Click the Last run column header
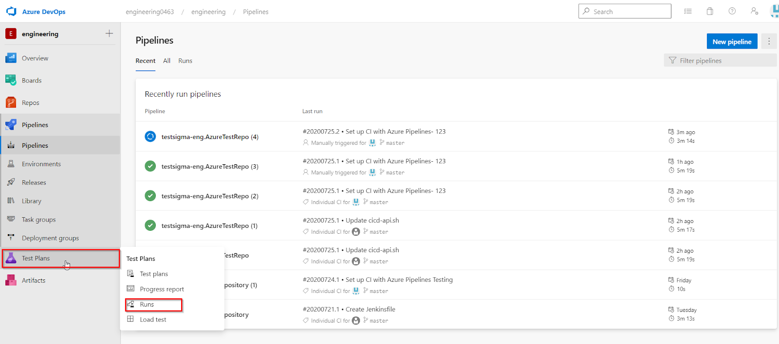779x344 pixels. tap(312, 111)
